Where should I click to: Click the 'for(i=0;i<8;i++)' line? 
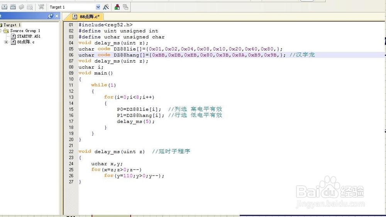[x=129, y=97]
